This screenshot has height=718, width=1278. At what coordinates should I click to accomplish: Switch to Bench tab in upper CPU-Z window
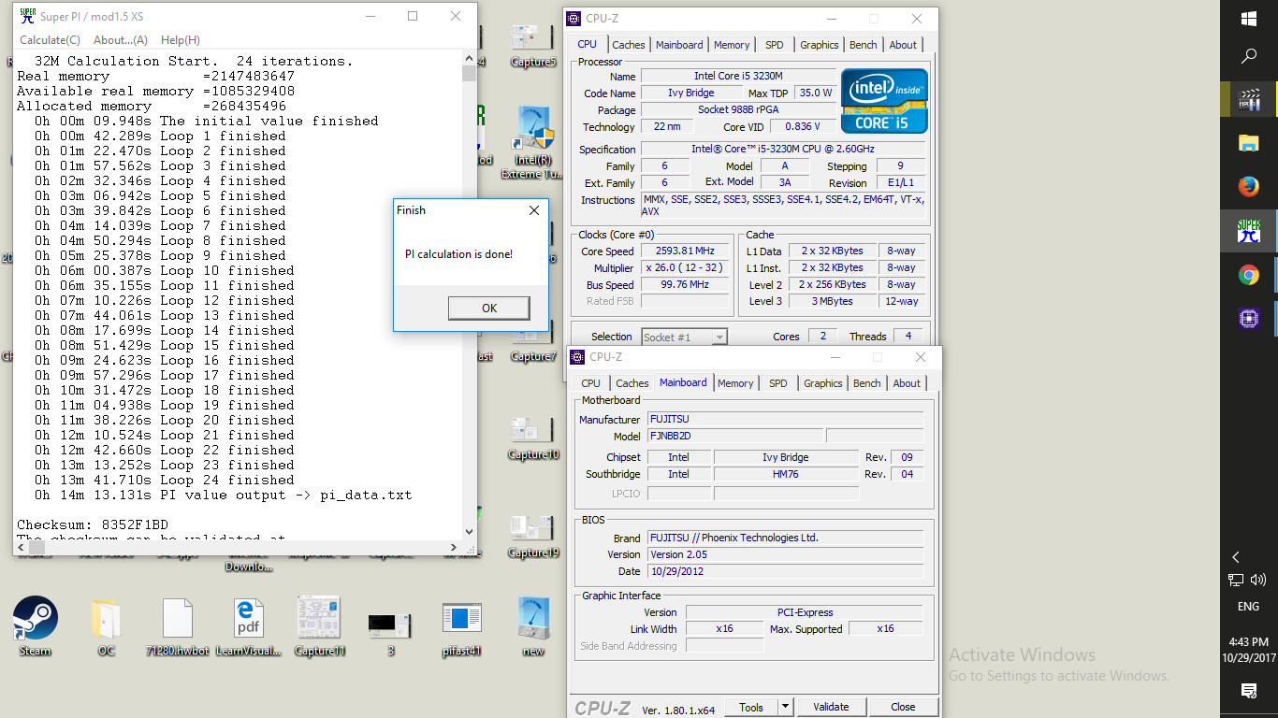click(x=864, y=45)
